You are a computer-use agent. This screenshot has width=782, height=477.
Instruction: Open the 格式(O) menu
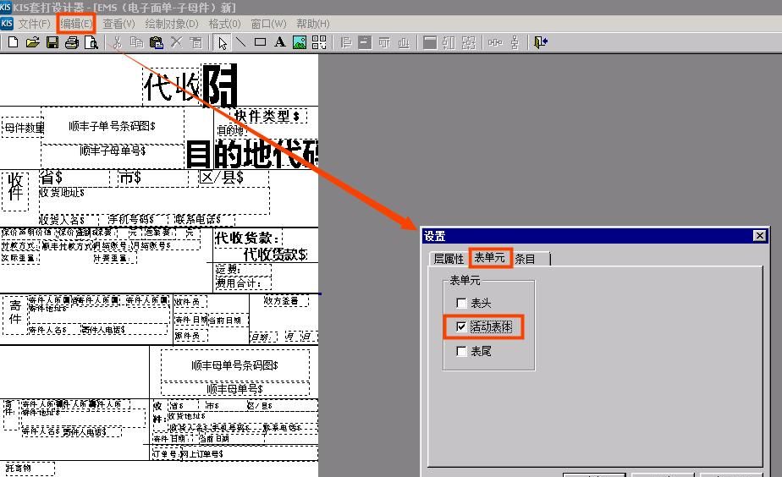coord(224,24)
